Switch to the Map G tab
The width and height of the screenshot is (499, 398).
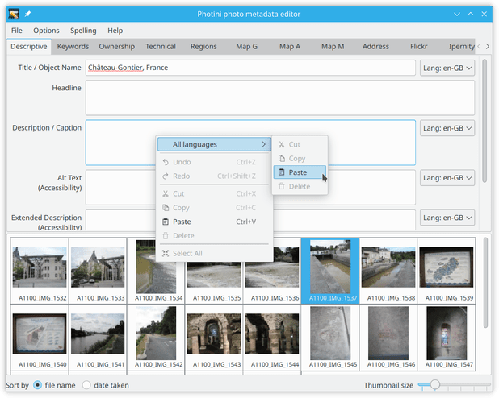[x=246, y=47]
